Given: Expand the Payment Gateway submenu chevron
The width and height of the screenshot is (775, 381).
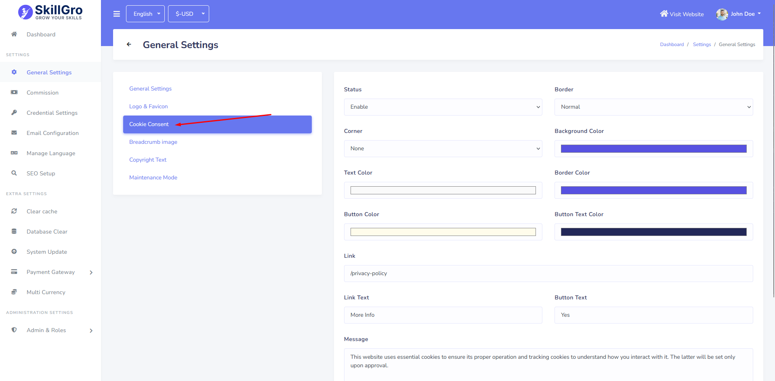Looking at the screenshot, I should (91, 272).
